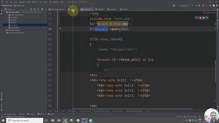Click the Debug bug icon
219x123 pixels.
(x=196, y=5)
